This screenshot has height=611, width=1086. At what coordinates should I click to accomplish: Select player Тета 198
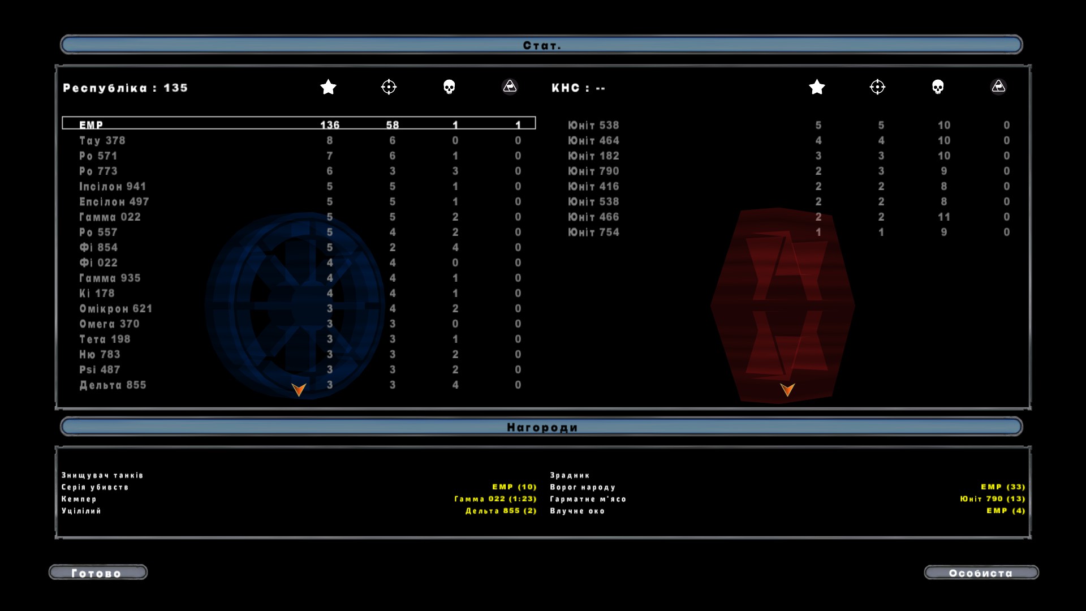(299, 339)
